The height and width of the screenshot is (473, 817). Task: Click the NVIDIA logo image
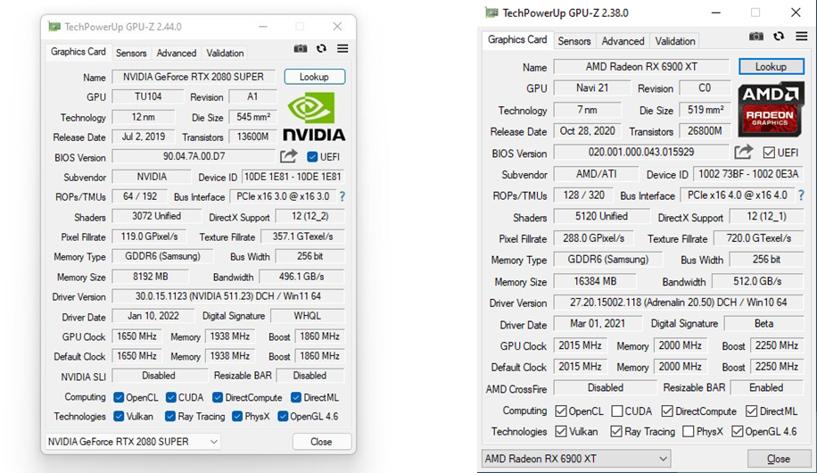[314, 117]
